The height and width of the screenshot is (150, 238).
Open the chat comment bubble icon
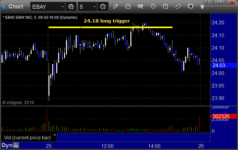point(190,7)
